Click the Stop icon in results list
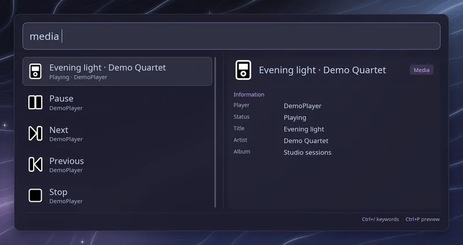 [35, 195]
